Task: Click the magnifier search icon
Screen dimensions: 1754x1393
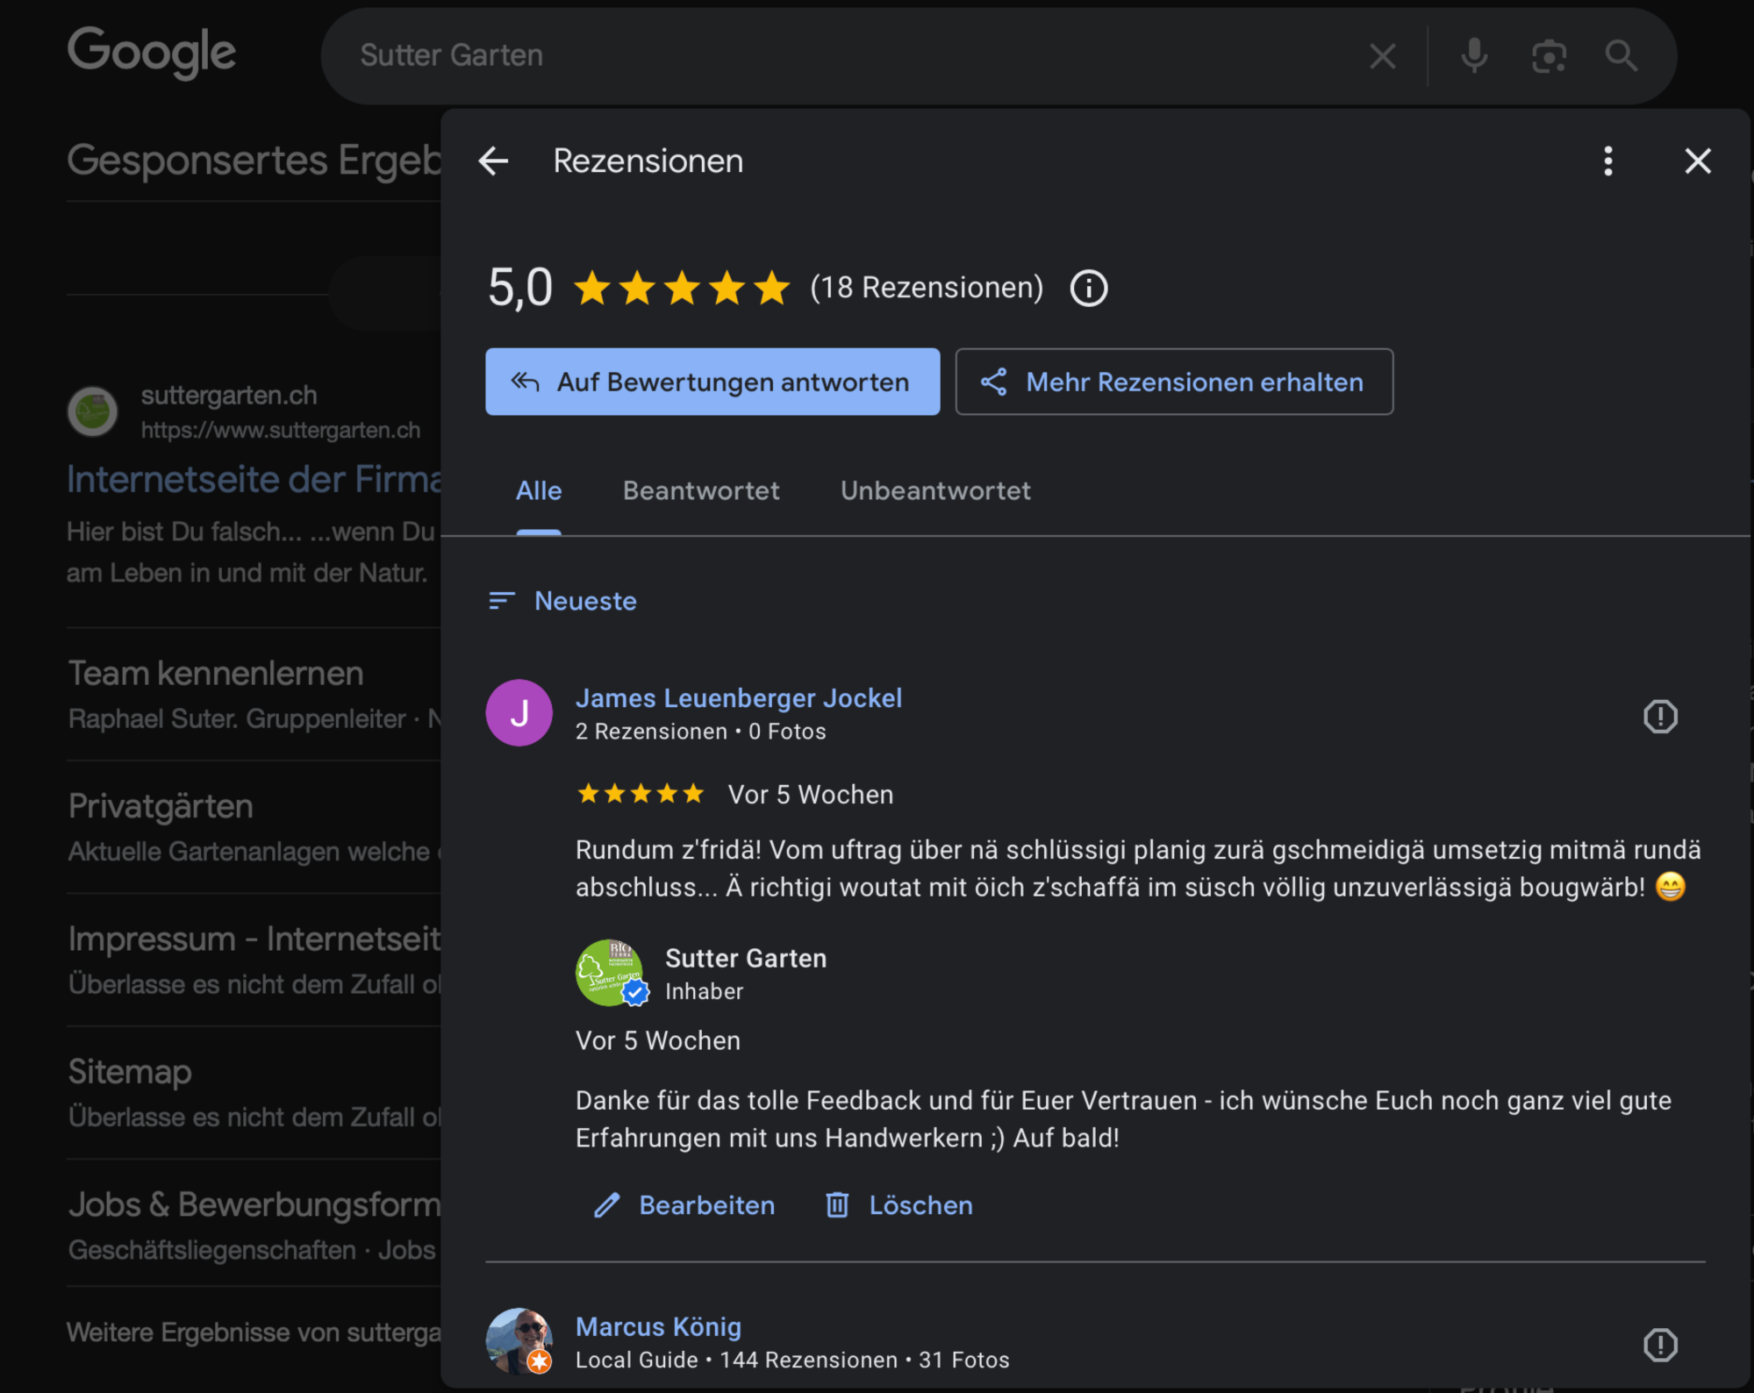Action: 1621,57
